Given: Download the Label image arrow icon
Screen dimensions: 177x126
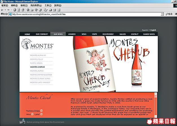Looking at the screenshot, I should click(41, 114).
